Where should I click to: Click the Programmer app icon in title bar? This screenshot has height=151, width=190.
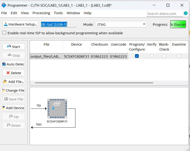[4, 5]
